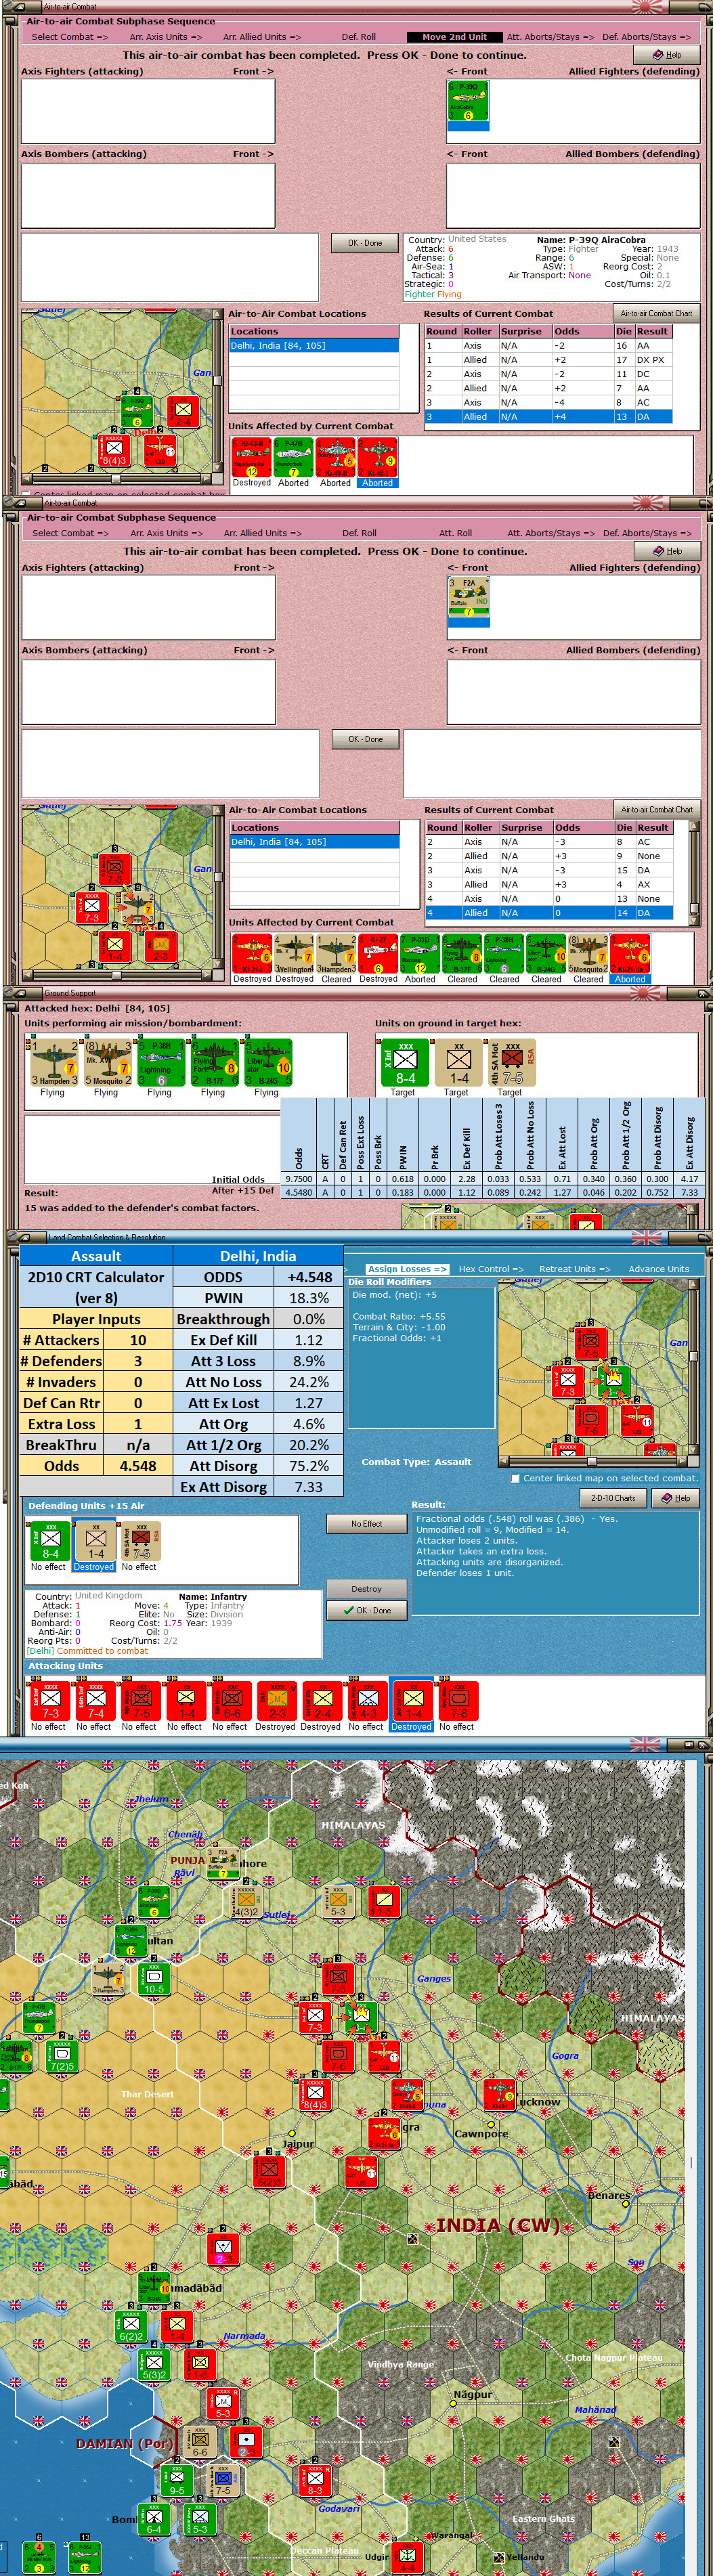Click OK - Done in P-39Q air combat window
Image resolution: width=713 pixels, height=2576 pixels.
click(365, 243)
